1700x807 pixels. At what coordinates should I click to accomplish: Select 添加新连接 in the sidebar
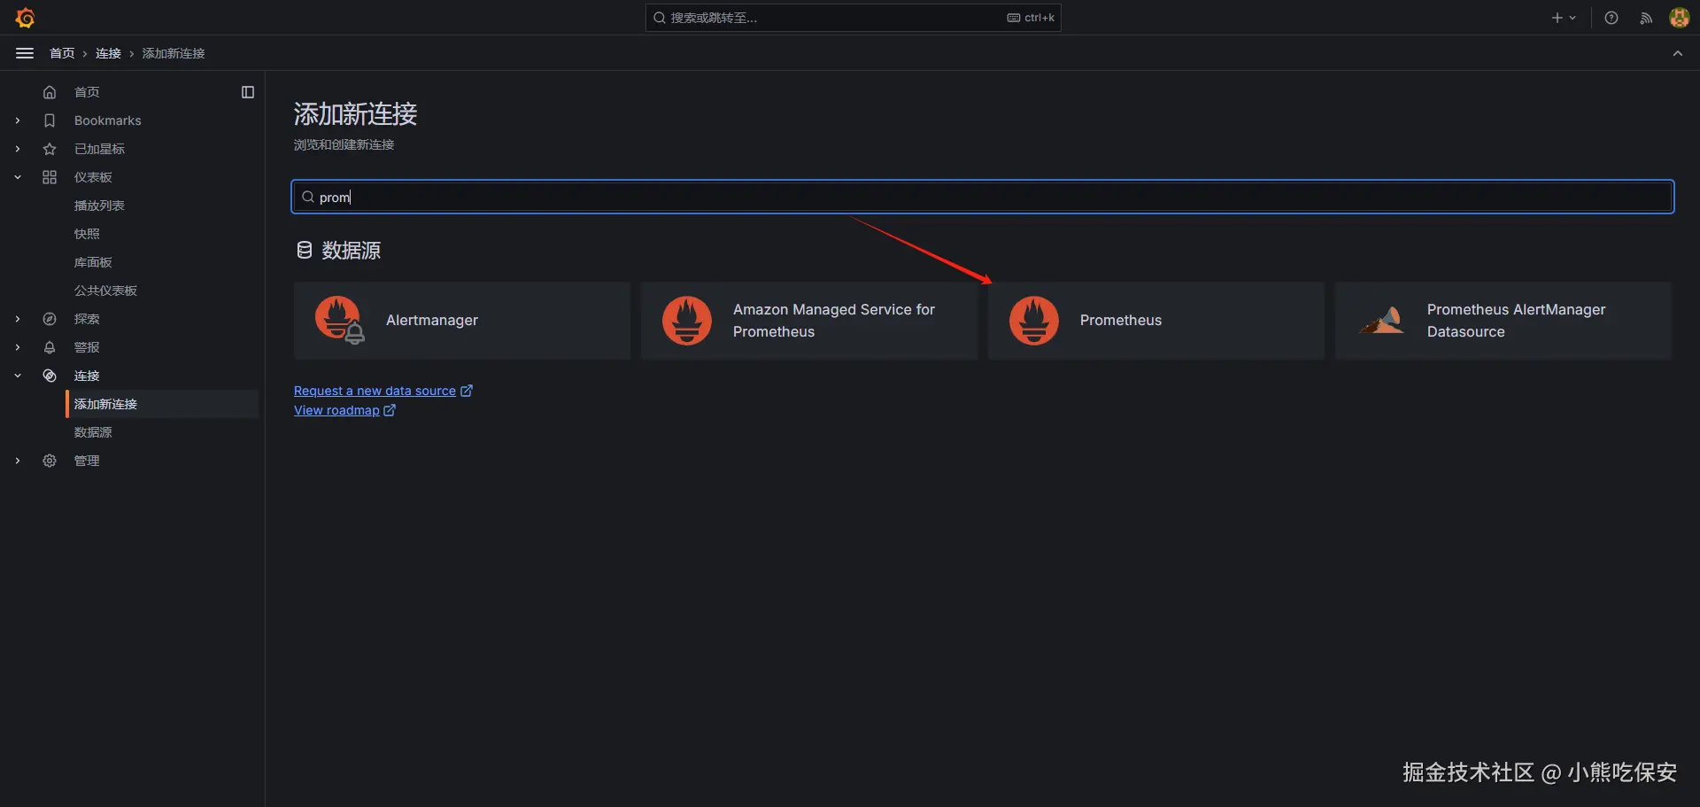click(x=163, y=404)
